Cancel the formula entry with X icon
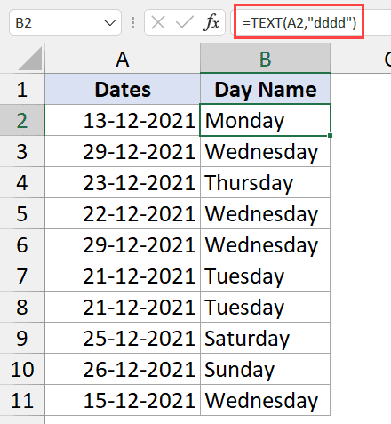Screen dimensions: 391x424 [x=158, y=22]
